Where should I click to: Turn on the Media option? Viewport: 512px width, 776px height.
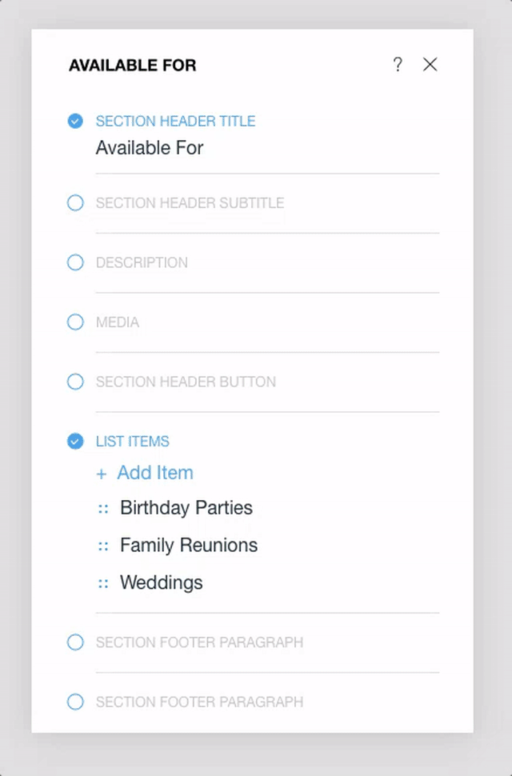pos(75,322)
